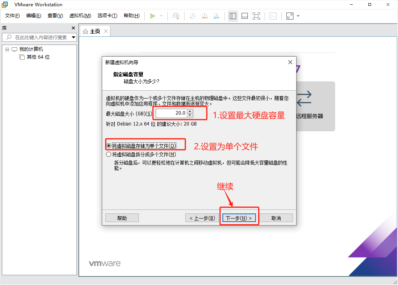The height and width of the screenshot is (285, 398).
Task: Click the 下一步(N) button
Action: pos(239,218)
